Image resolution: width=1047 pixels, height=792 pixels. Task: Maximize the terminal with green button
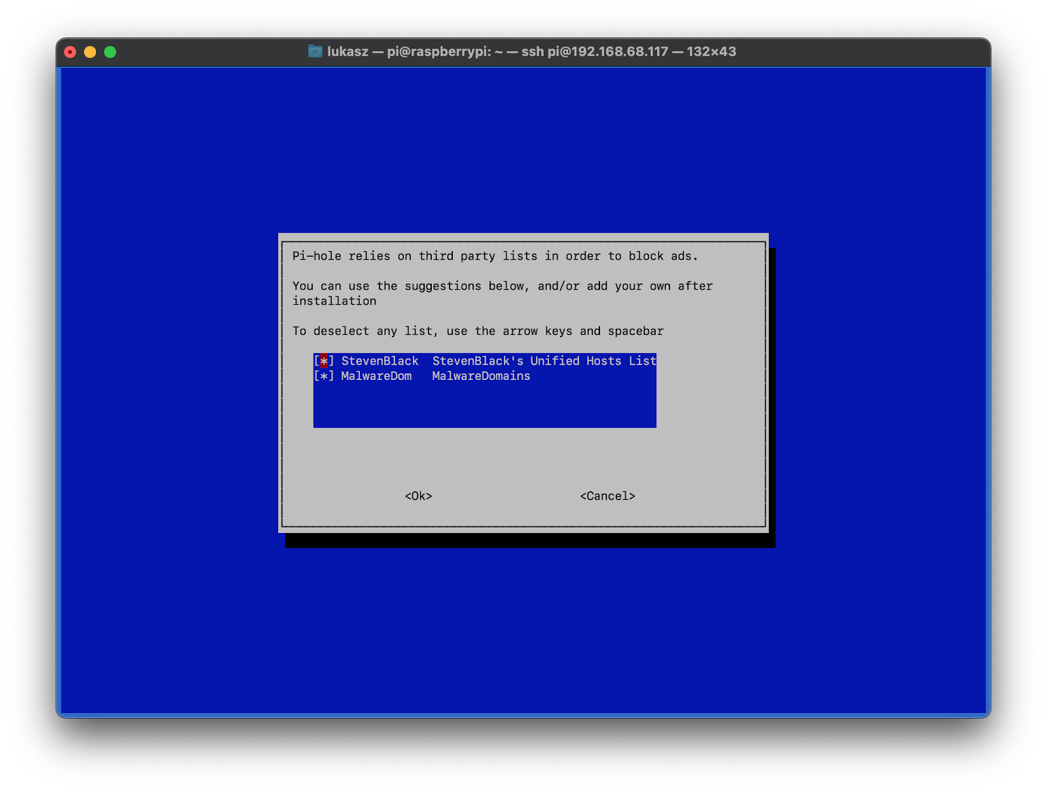click(110, 52)
